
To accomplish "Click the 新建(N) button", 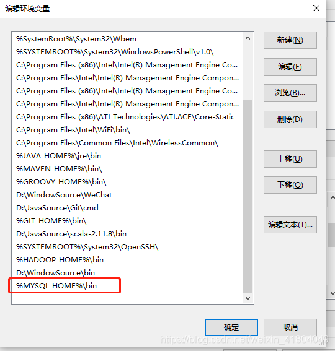I will (x=290, y=40).
